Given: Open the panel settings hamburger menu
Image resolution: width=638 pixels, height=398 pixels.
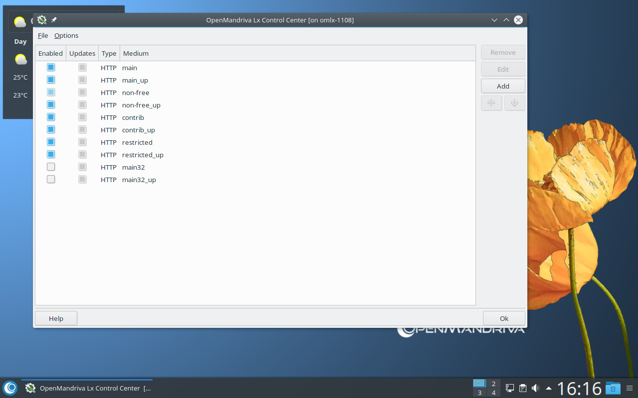Looking at the screenshot, I should [630, 388].
